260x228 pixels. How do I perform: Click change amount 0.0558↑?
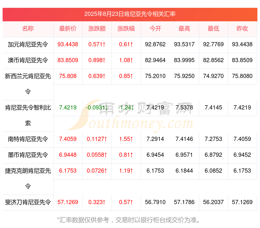[x=97, y=155]
